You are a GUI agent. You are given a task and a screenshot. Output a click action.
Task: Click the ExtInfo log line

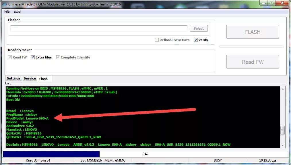50,96
